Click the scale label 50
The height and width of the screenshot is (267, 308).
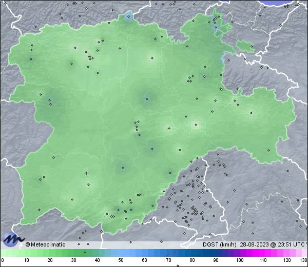121,260
